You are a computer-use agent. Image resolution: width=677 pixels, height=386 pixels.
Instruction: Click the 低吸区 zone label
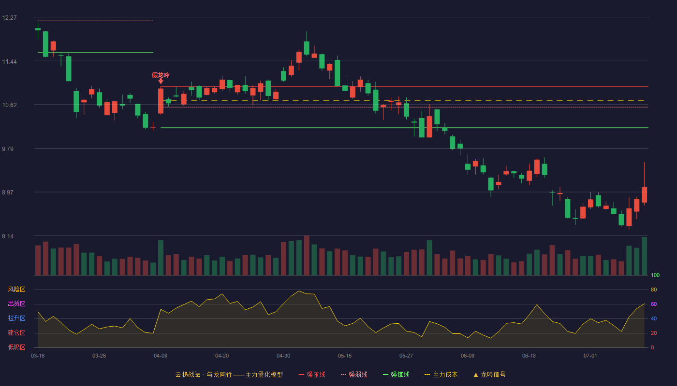[x=16, y=347]
